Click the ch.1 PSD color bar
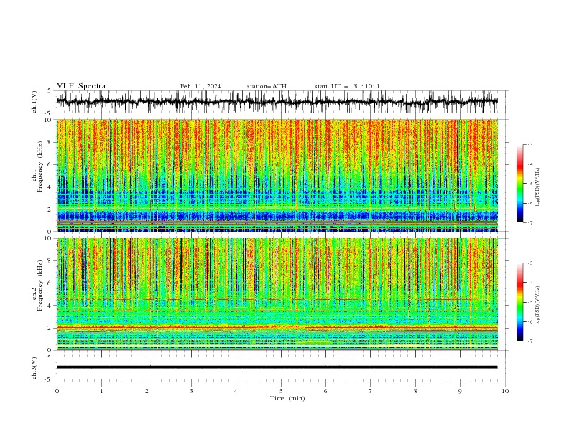The height and width of the screenshot is (439, 569). [x=520, y=184]
